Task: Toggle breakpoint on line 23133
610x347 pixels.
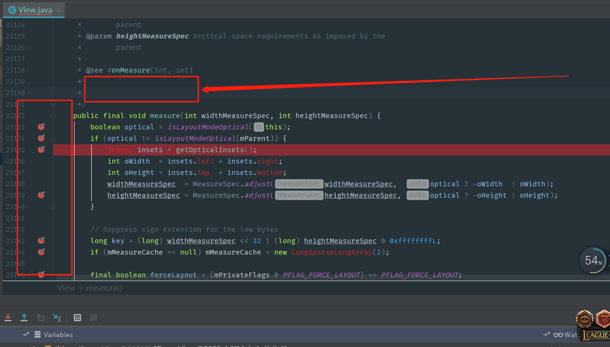Action: tap(41, 127)
